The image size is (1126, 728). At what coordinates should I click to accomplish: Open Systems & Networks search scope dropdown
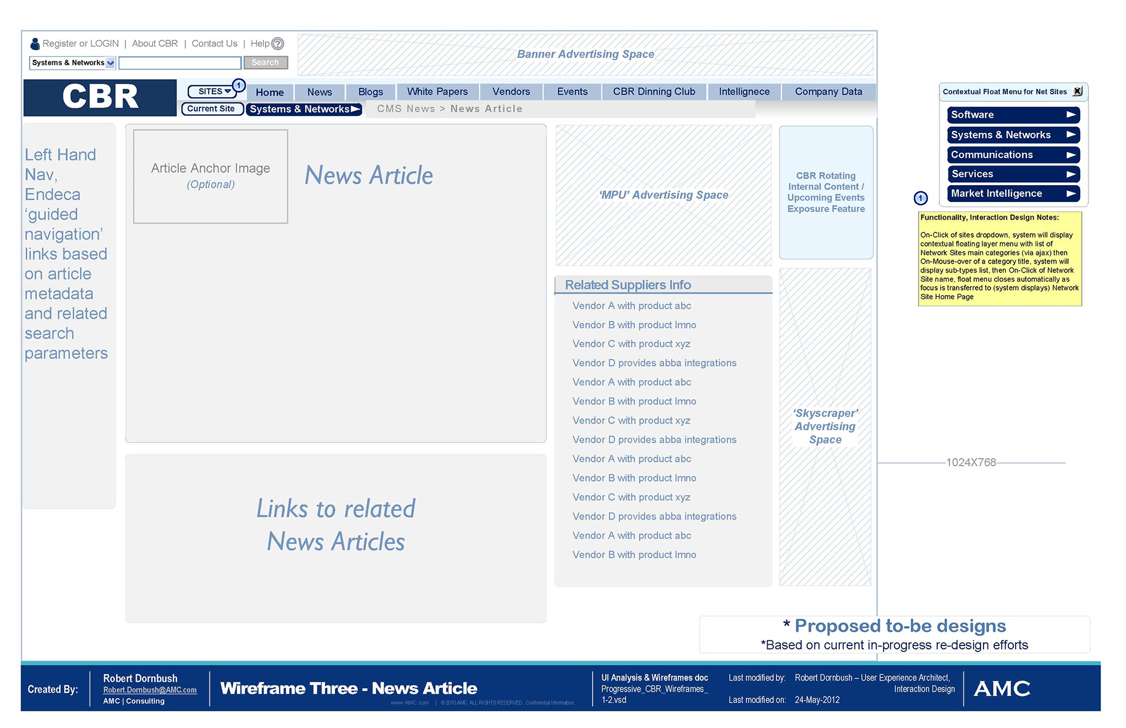[x=110, y=63]
